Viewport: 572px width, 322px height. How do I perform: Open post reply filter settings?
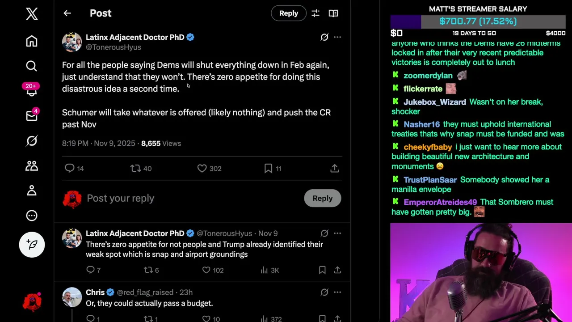click(x=315, y=13)
